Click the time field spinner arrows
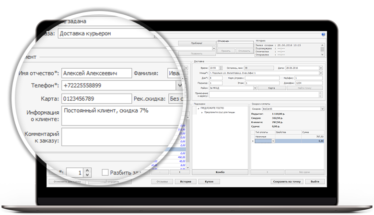Screen dimensions: 374x215 220,67
